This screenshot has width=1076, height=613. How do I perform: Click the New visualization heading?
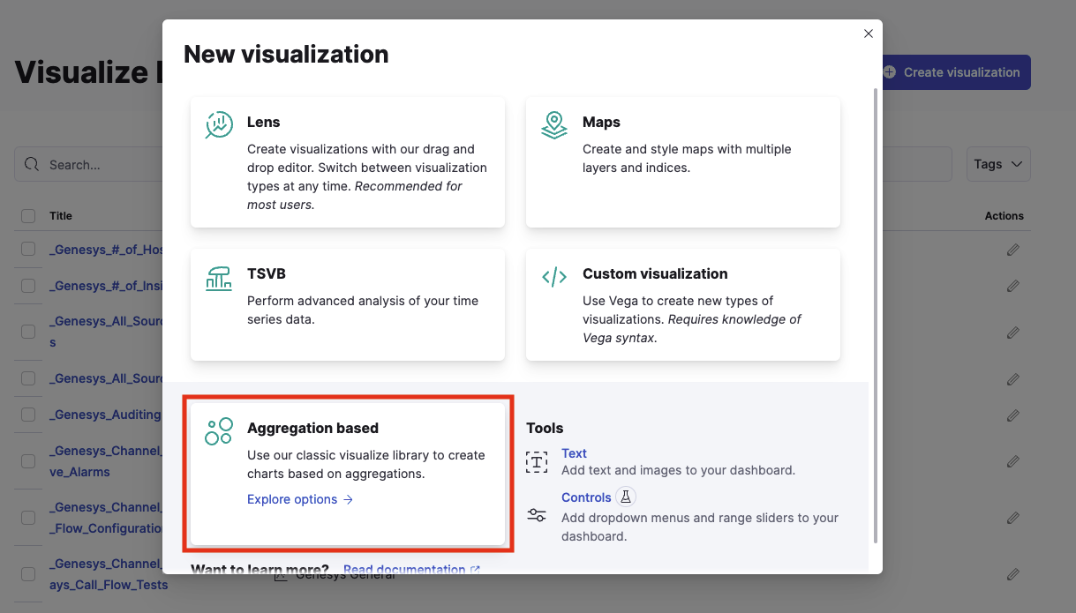(x=286, y=54)
